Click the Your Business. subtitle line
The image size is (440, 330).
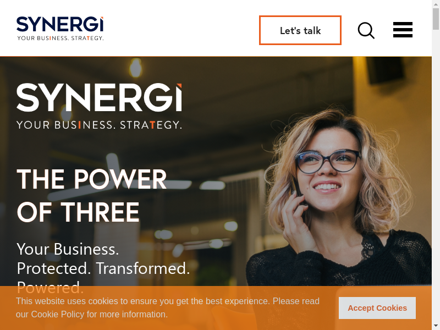(68, 249)
